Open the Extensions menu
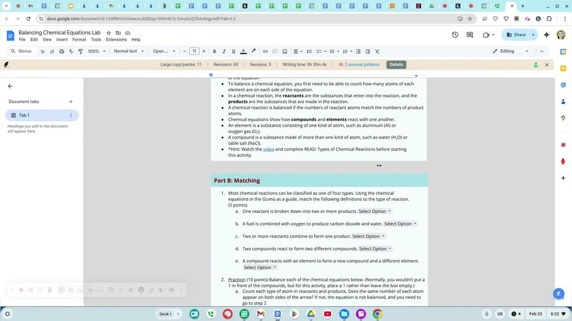The image size is (572, 321). [x=116, y=40]
